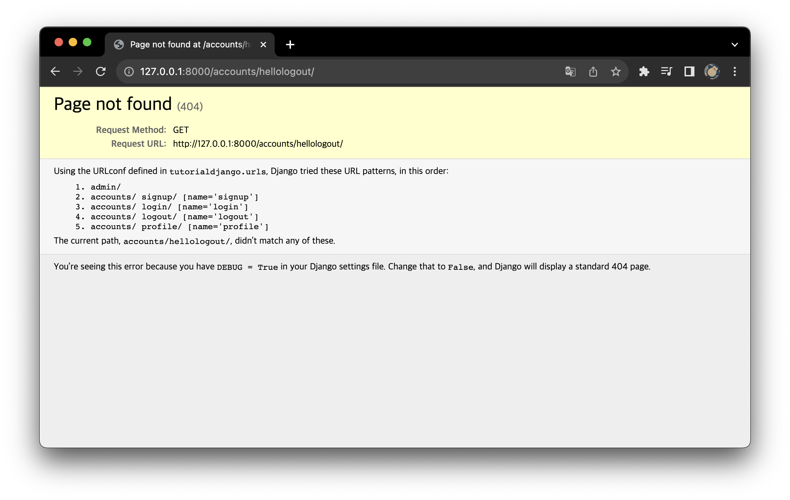
Task: Click the Request URL label
Action: pos(139,144)
